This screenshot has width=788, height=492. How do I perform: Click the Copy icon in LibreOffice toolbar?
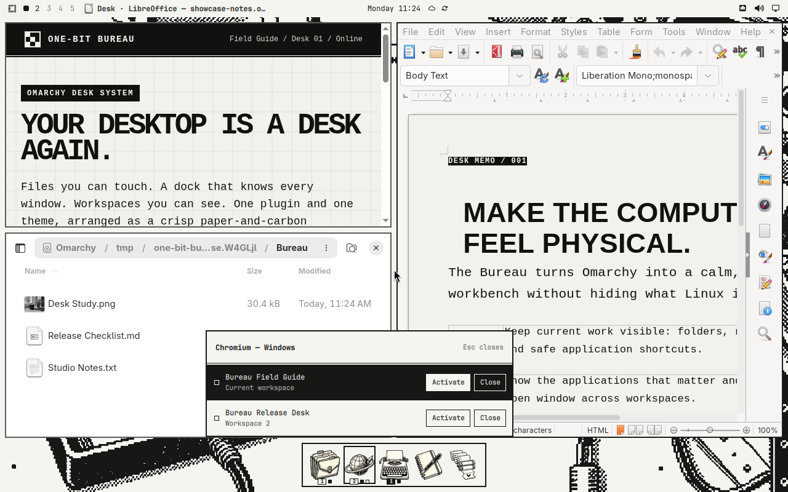(582, 52)
